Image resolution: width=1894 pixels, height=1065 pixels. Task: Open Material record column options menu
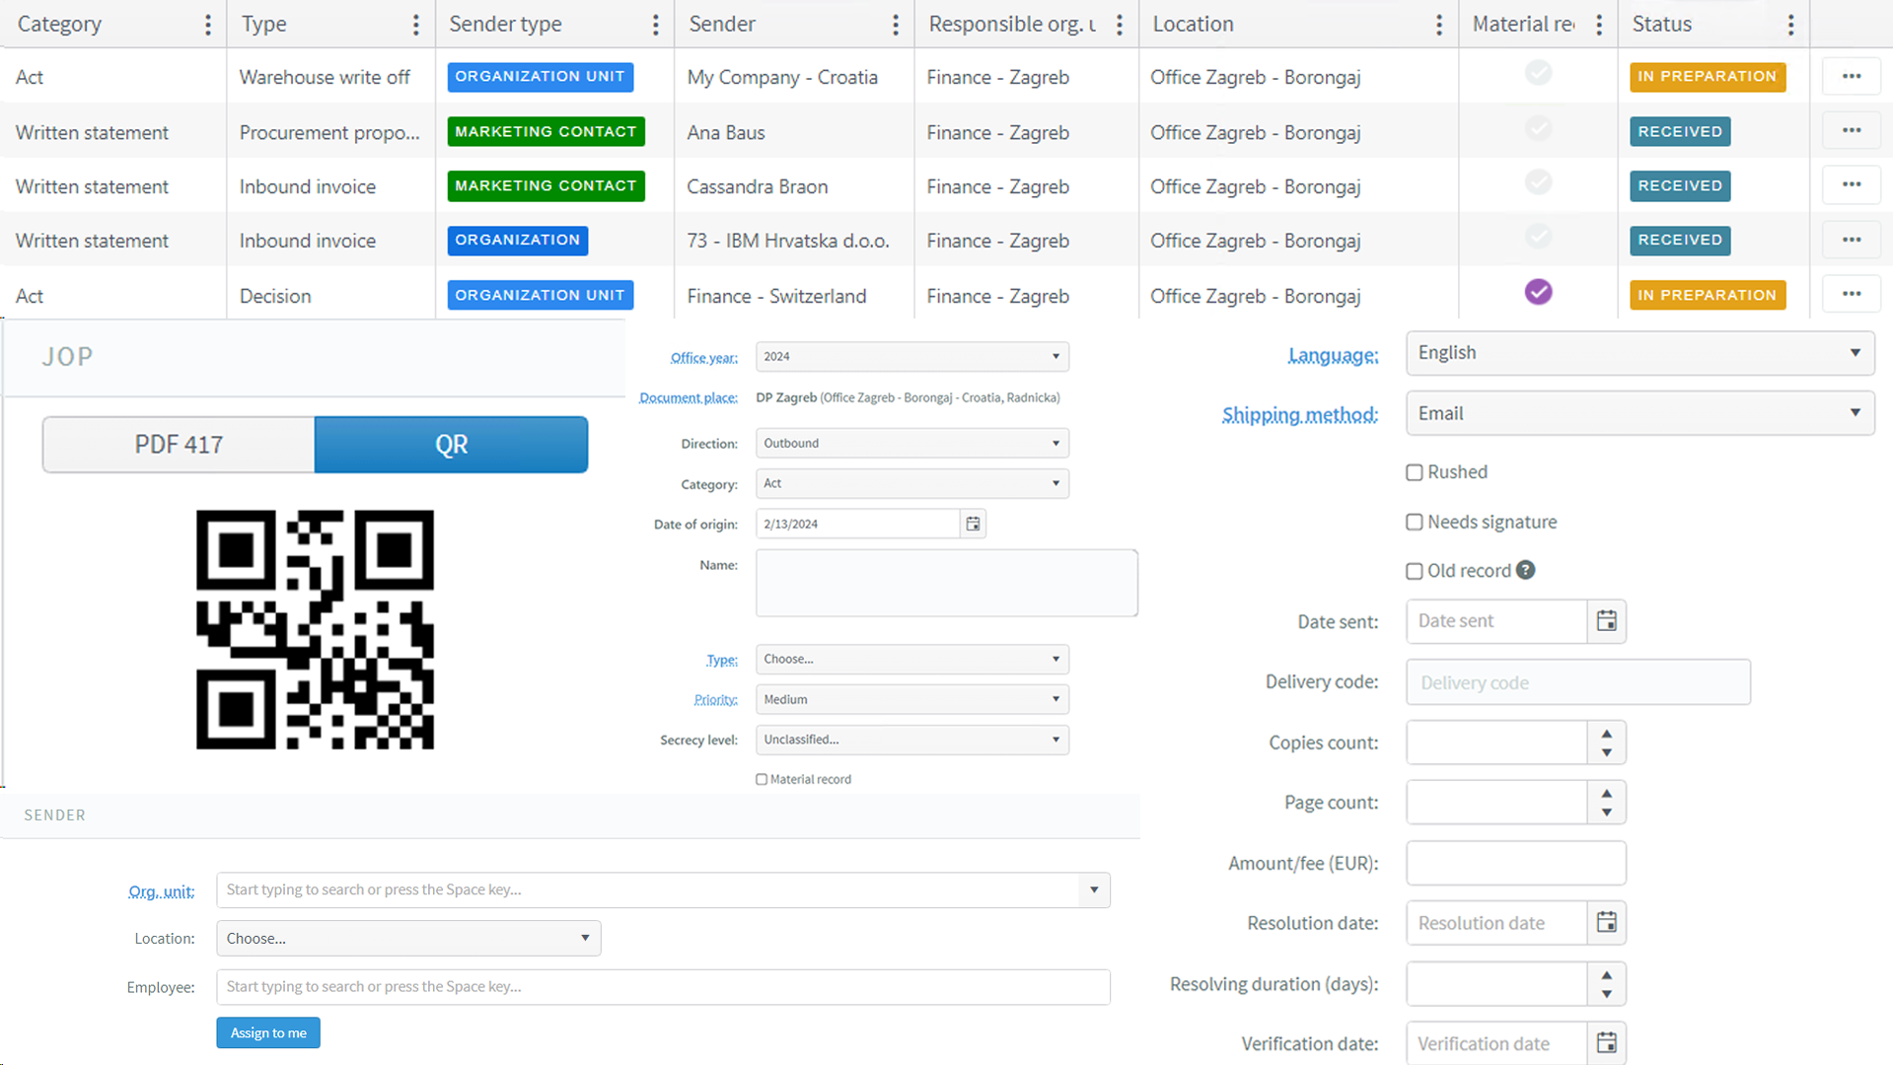1599,25
